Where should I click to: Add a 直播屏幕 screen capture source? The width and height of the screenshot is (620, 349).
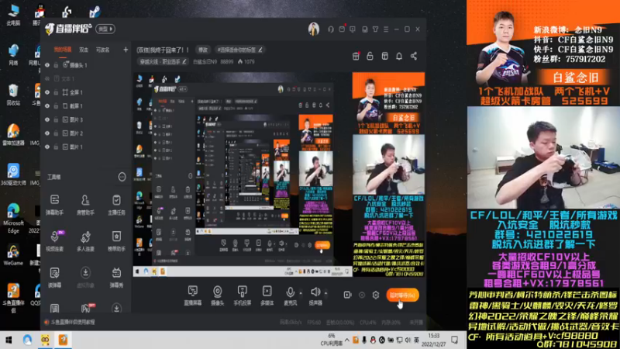[192, 295]
